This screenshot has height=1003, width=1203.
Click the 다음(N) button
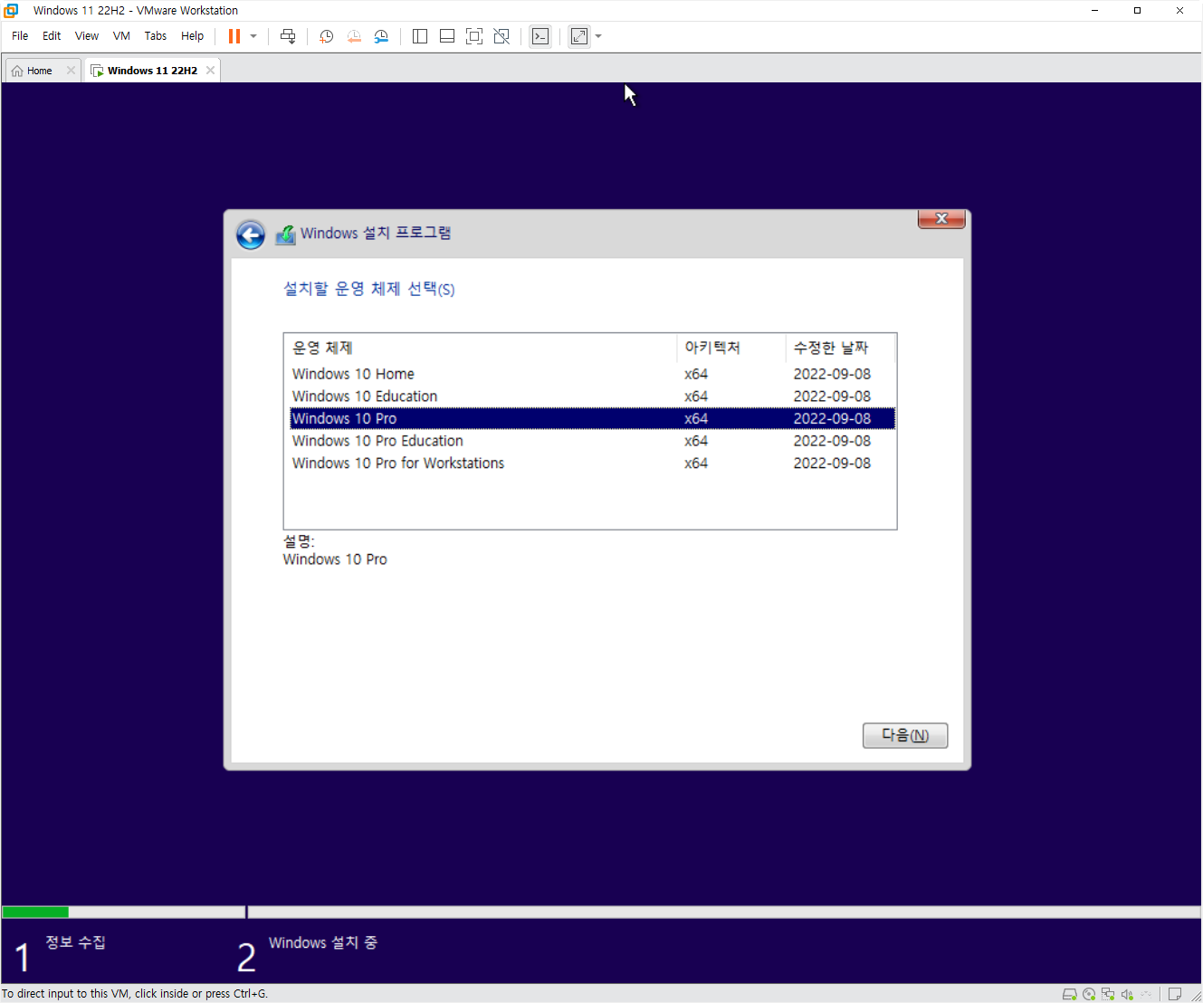(x=905, y=735)
